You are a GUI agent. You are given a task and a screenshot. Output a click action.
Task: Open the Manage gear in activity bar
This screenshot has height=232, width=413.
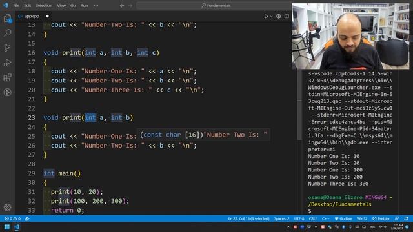click(x=7, y=208)
